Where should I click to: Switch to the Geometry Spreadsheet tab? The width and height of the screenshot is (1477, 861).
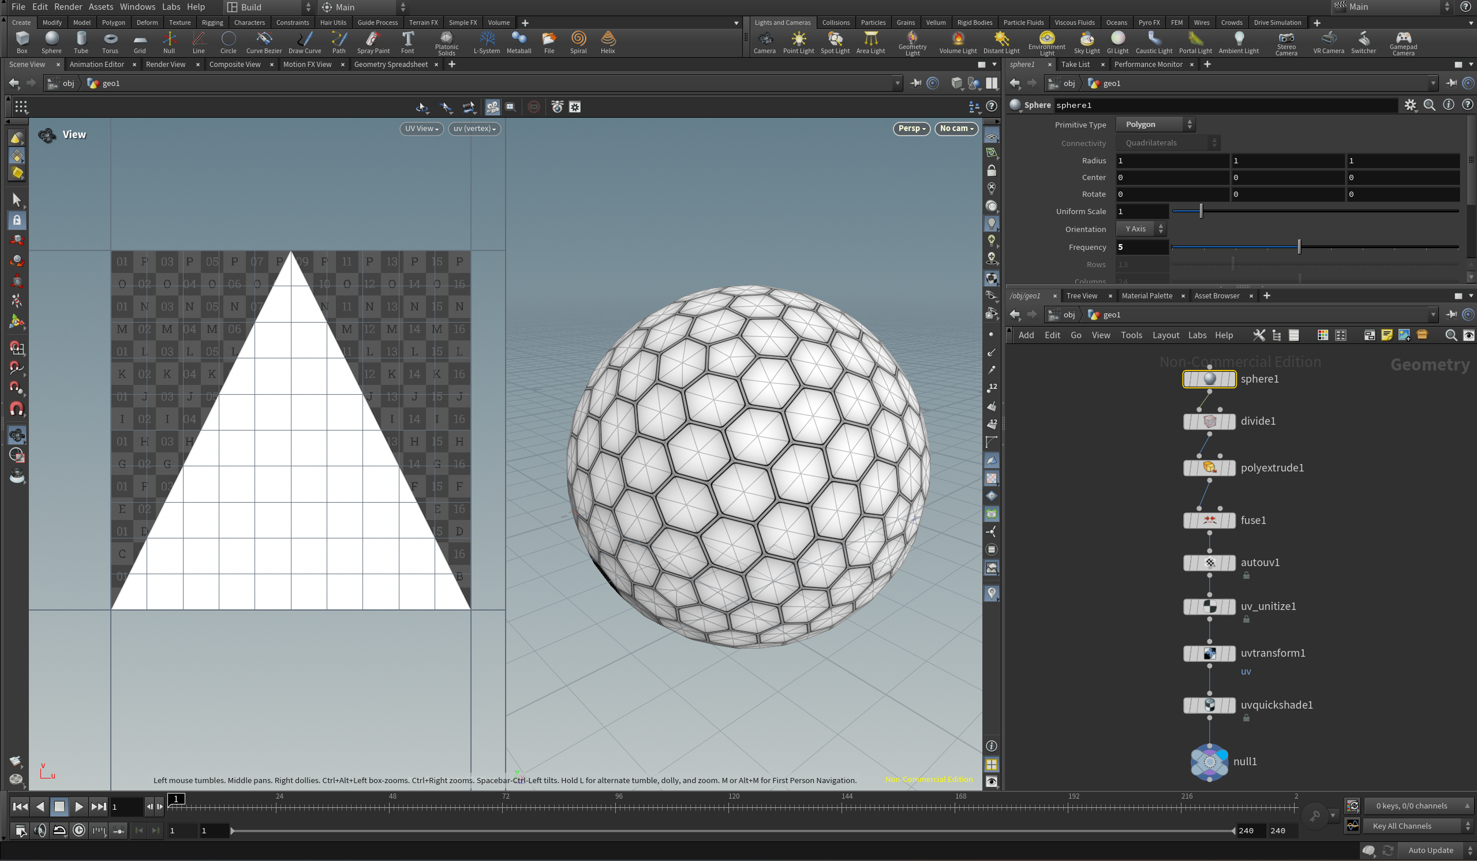390,65
